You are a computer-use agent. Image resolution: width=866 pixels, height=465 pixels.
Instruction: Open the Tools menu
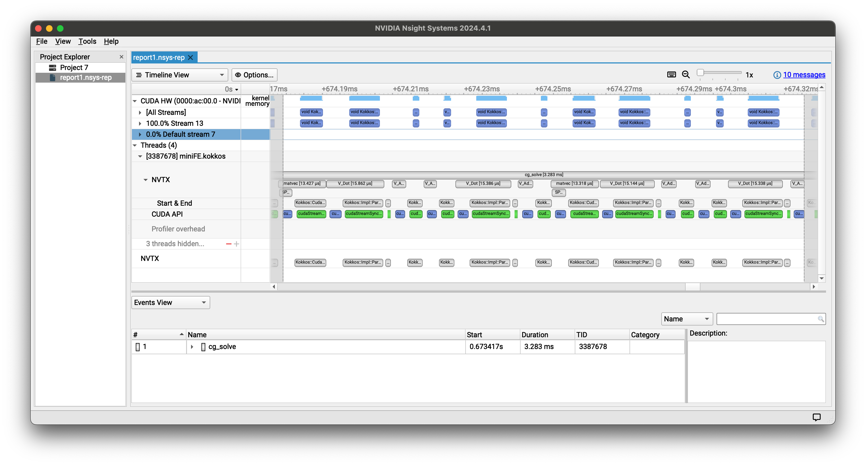87,41
